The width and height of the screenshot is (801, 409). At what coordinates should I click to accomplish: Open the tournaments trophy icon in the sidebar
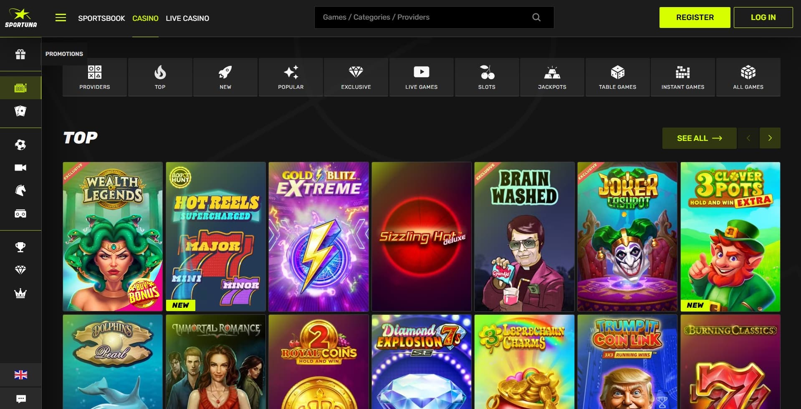pyautogui.click(x=20, y=246)
